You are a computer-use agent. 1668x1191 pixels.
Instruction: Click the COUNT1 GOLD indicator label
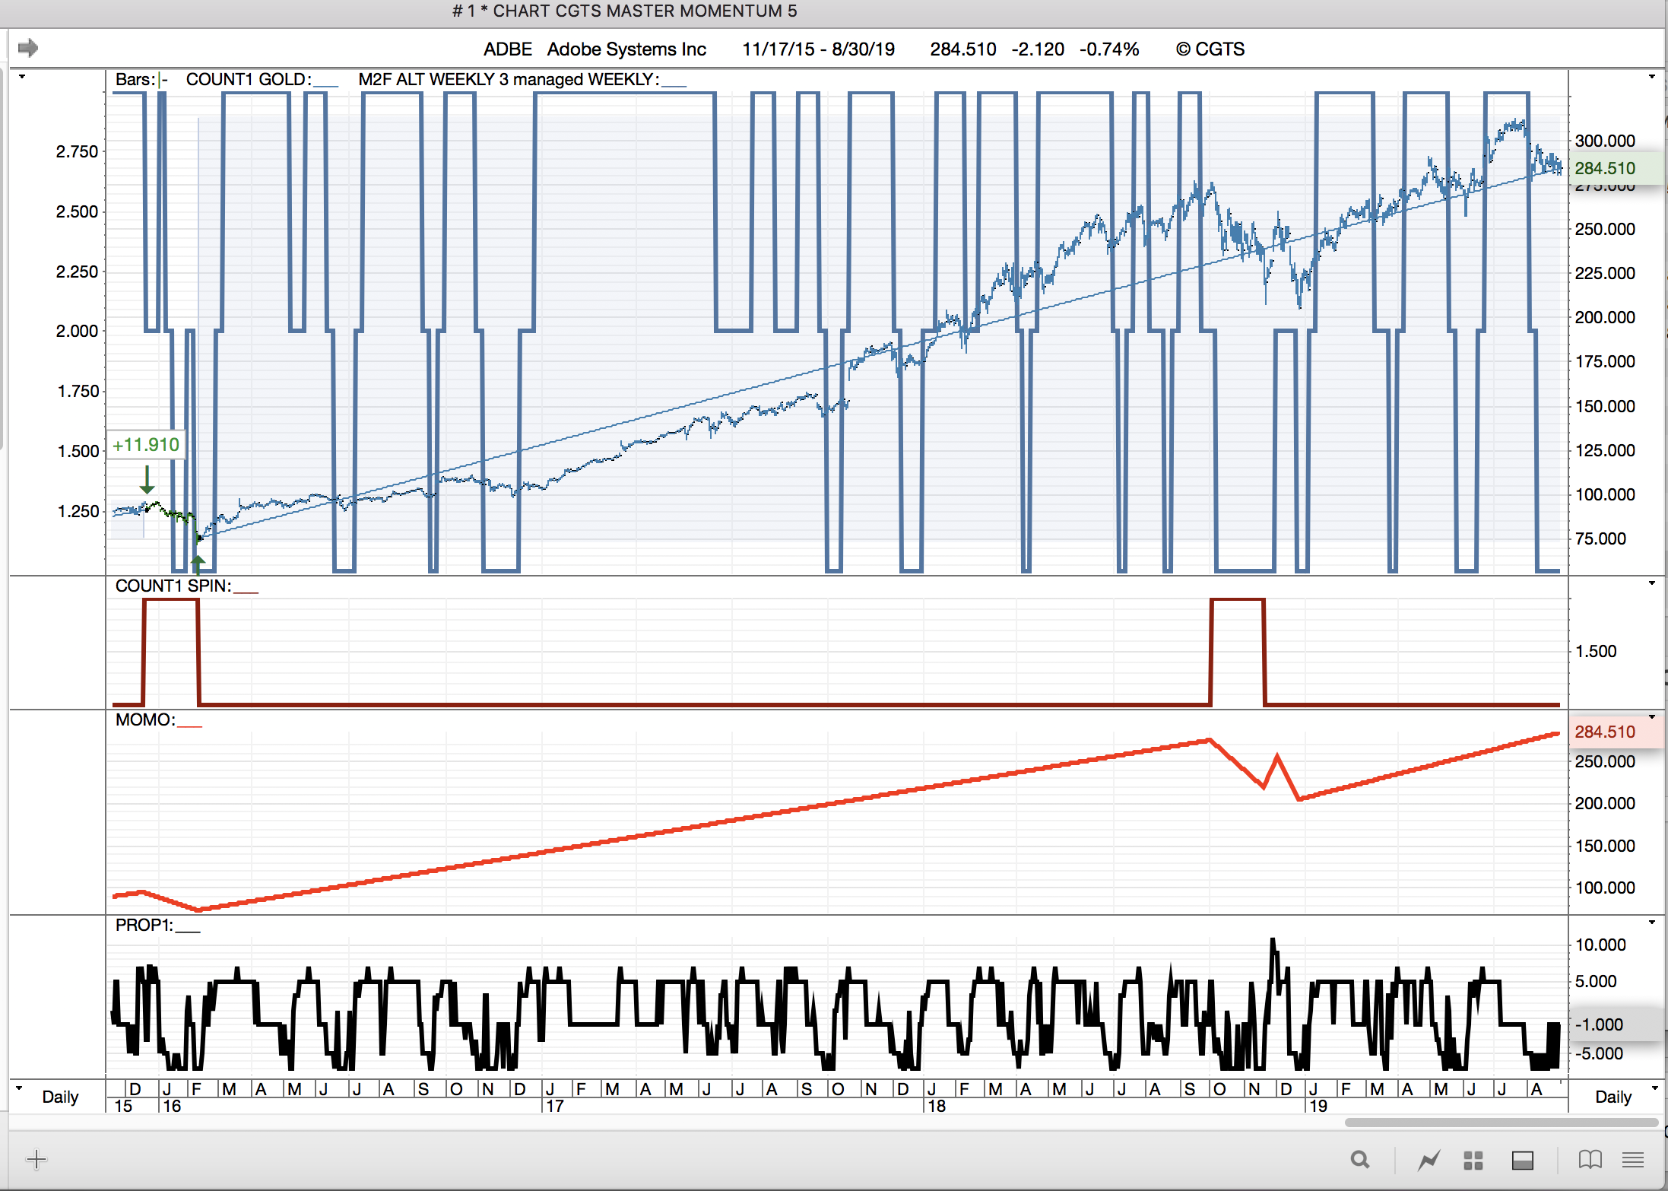point(248,79)
